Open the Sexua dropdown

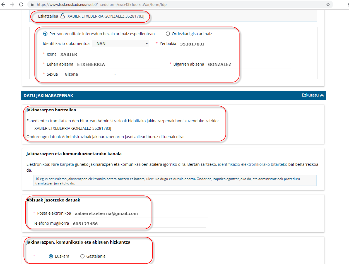coord(90,74)
